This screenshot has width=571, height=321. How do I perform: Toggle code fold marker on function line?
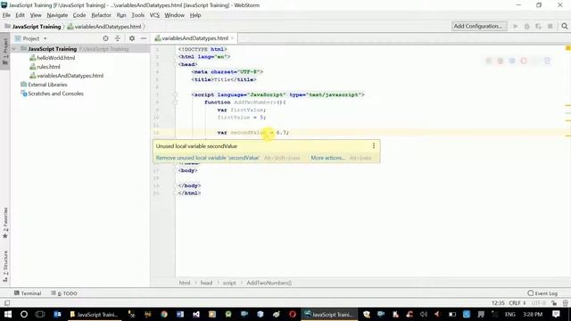coord(175,103)
